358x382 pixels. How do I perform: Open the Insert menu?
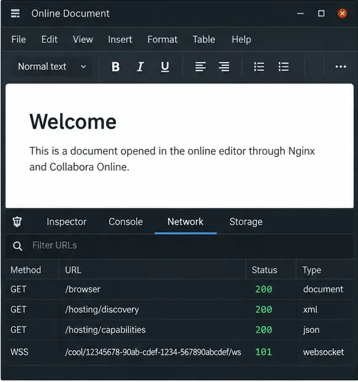[x=120, y=39]
